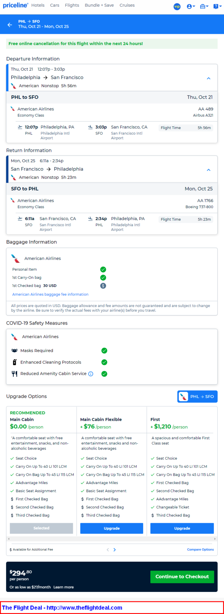Click Continue to Checkout
The height and width of the screenshot is (614, 224).
pyautogui.click(x=182, y=576)
